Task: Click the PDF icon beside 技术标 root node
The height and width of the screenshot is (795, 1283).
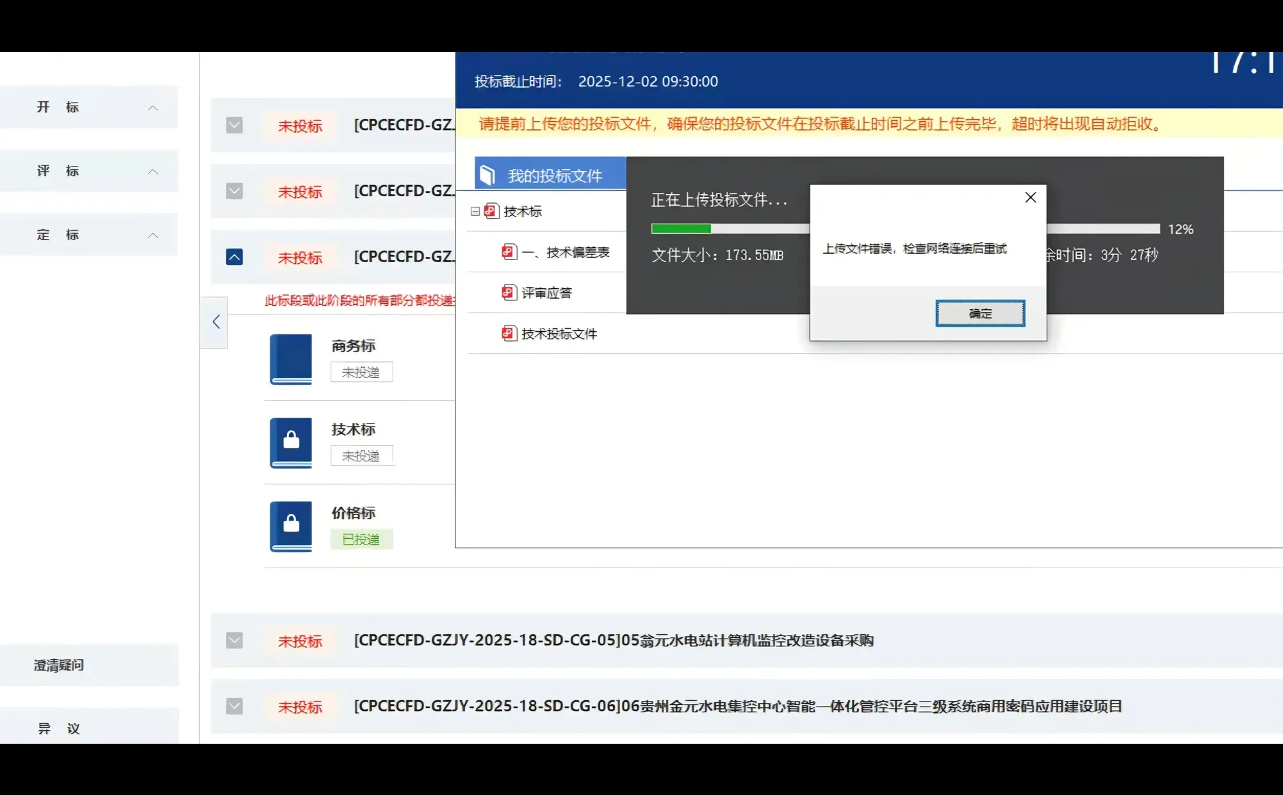Action: coord(490,211)
